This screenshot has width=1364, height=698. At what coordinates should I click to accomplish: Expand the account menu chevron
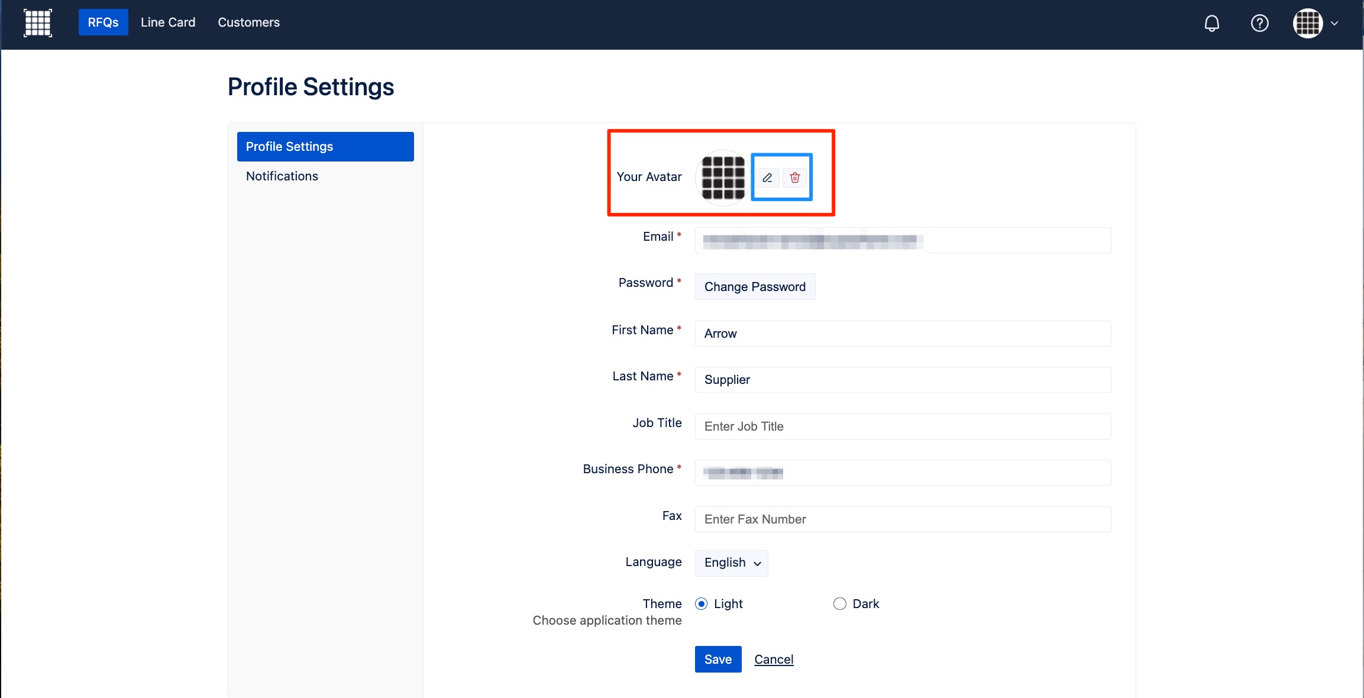1334,24
